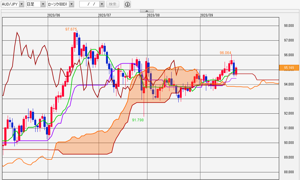Select the 2023/07 date axis label
This screenshot has width=300, height=180.
pyautogui.click(x=104, y=15)
